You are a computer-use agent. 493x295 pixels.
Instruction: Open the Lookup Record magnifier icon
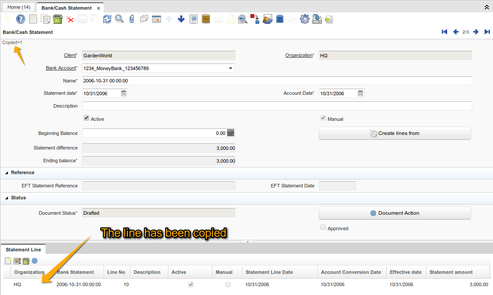[x=119, y=19]
